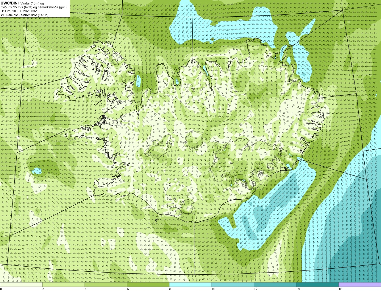Click the "UWC/DINI: Vindur (10m) og" title line

pyautogui.click(x=22, y=3)
